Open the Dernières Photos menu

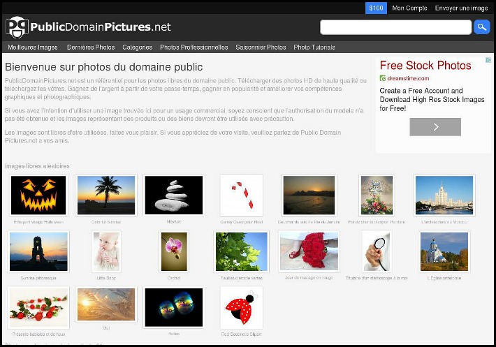click(91, 47)
